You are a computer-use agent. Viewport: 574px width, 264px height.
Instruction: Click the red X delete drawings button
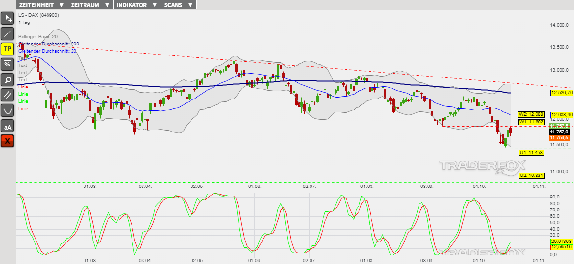click(x=8, y=141)
